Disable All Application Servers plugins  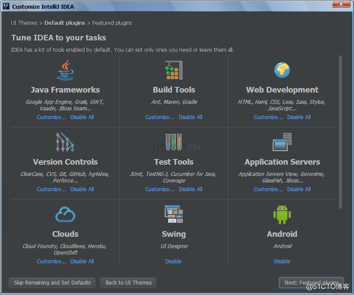coord(299,189)
